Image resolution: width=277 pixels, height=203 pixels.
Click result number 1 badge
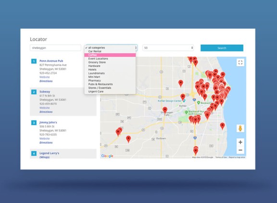tap(34, 61)
